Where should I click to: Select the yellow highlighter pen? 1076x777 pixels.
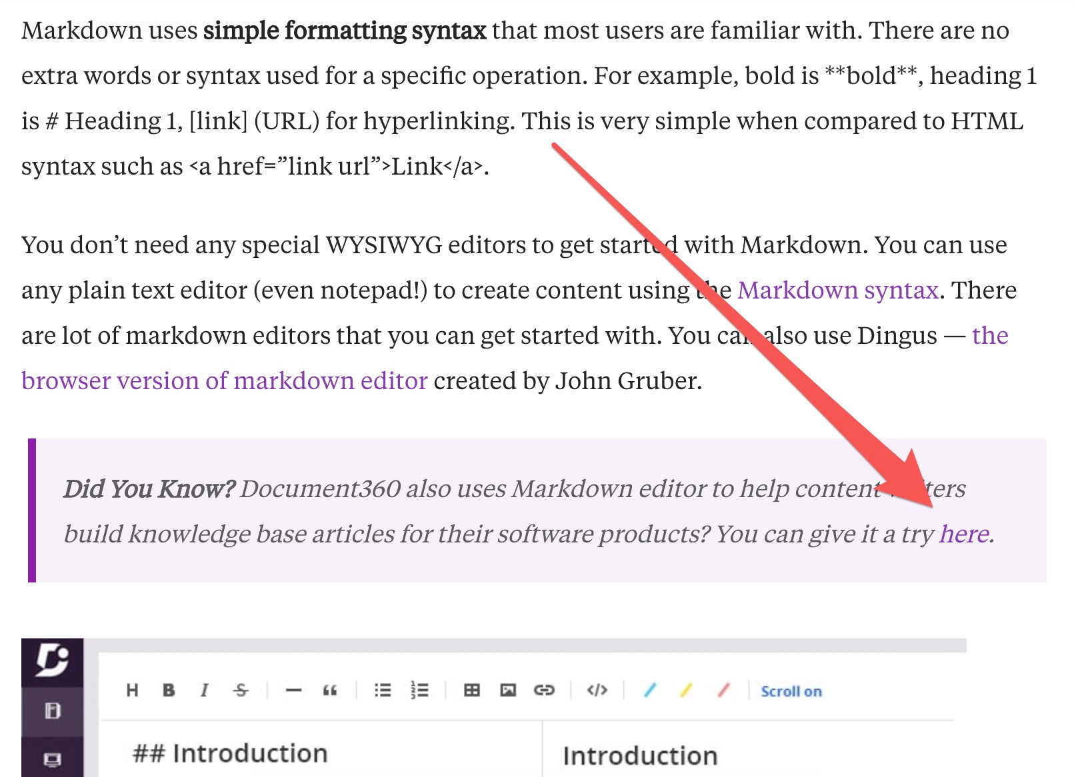pyautogui.click(x=686, y=690)
